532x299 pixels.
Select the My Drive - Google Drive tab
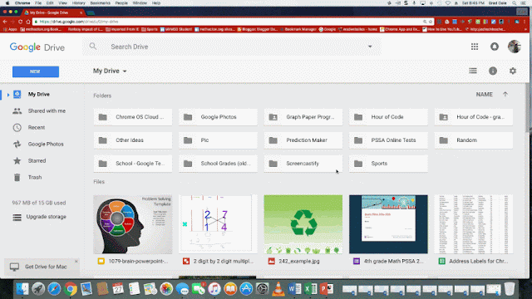point(53,12)
